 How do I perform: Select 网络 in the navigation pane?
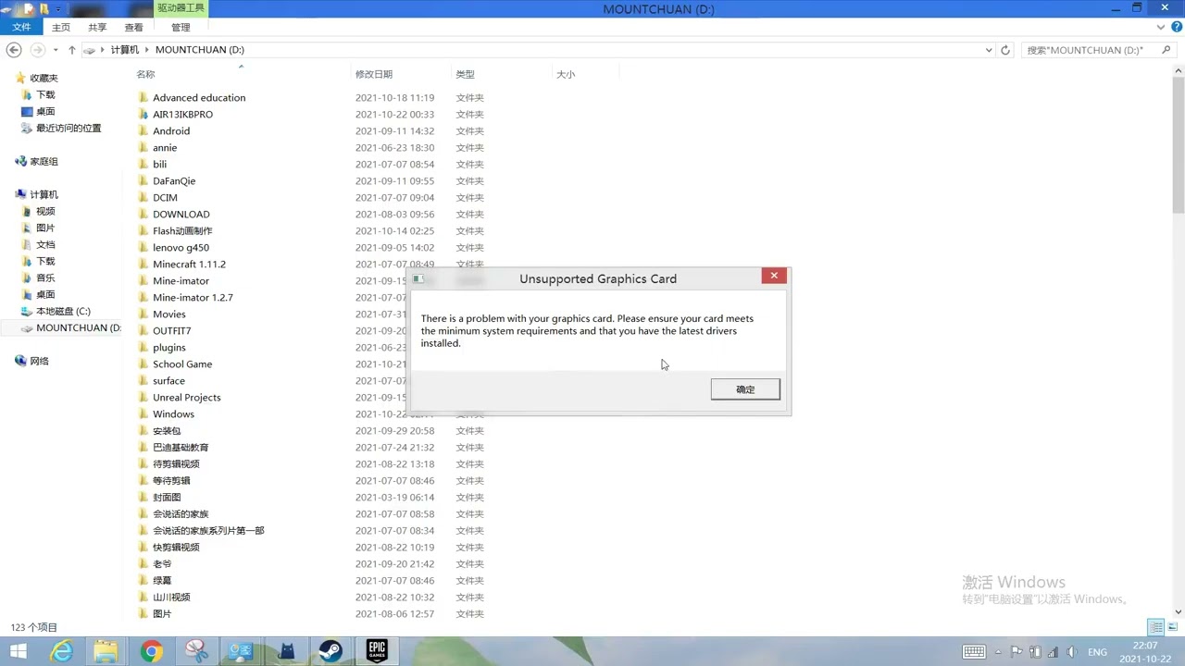coord(39,362)
